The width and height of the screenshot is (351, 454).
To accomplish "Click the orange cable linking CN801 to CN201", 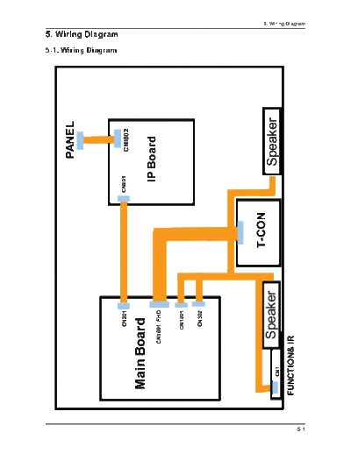I will (x=124, y=252).
